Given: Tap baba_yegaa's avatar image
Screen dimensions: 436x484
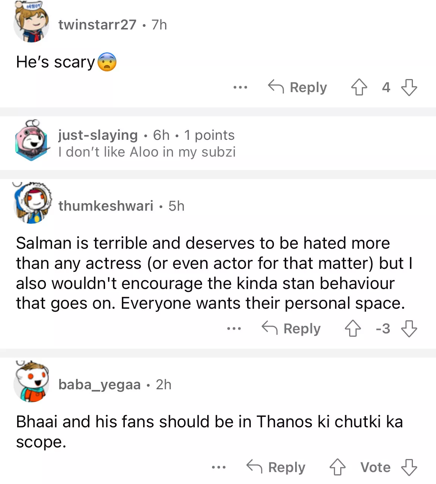Looking at the screenshot, I should [31, 382].
